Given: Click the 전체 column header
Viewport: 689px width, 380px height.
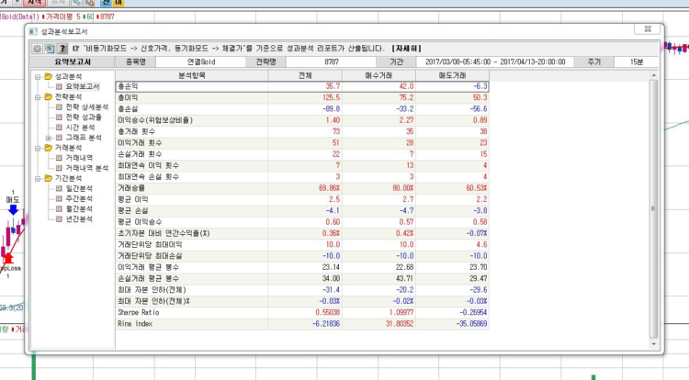Looking at the screenshot, I should (x=305, y=75).
